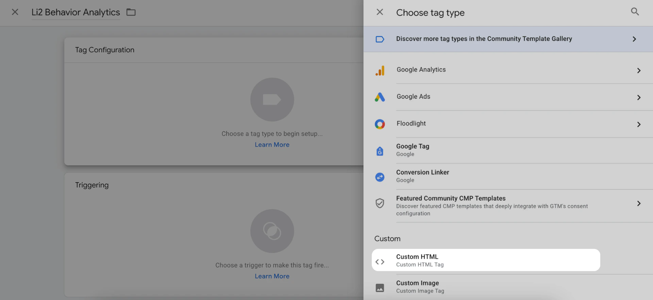This screenshot has height=300, width=653.
Task: Click the Google Analytics bar chart icon
Action: tap(380, 70)
